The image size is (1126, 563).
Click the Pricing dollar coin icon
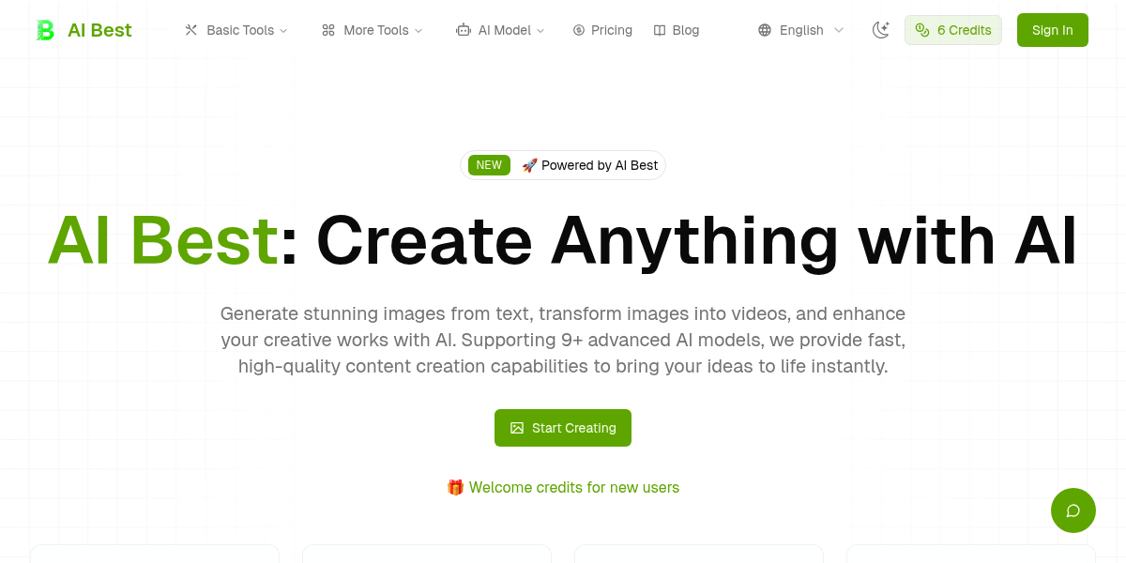click(x=579, y=30)
